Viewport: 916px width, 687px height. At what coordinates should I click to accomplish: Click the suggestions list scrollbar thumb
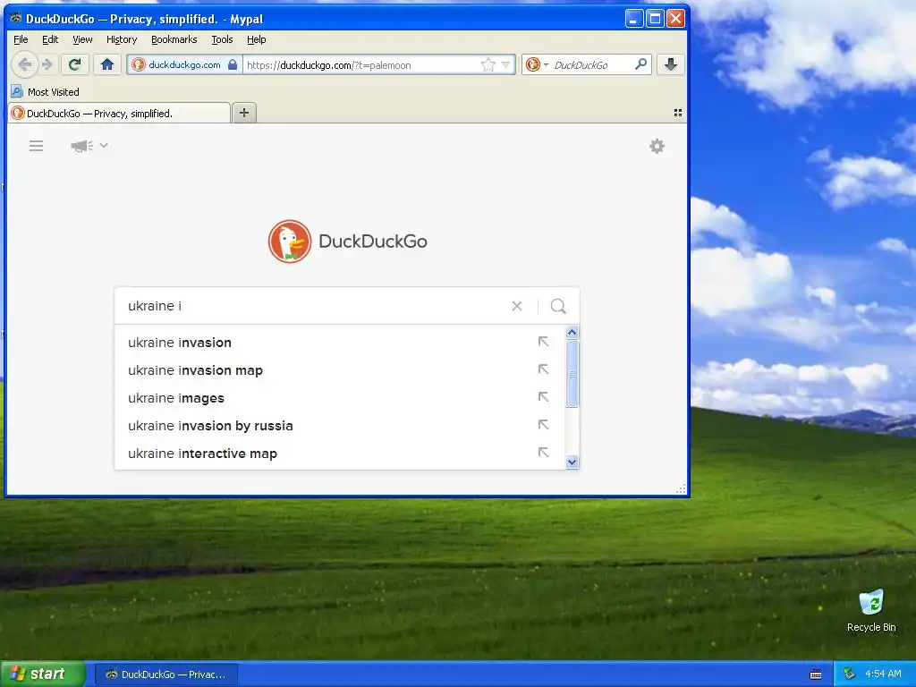click(572, 374)
